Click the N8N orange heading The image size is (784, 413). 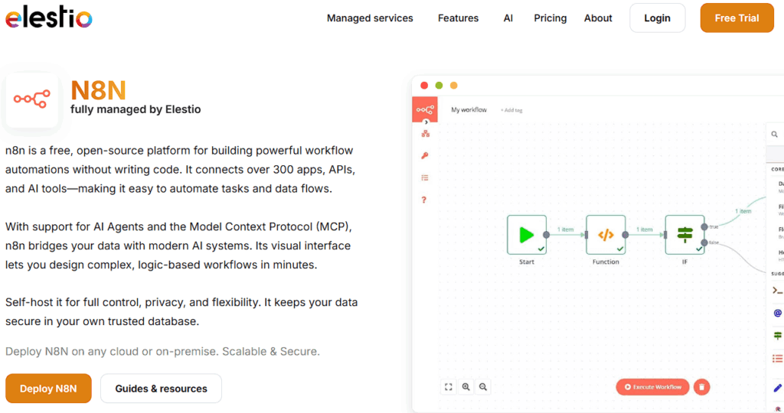pyautogui.click(x=99, y=90)
